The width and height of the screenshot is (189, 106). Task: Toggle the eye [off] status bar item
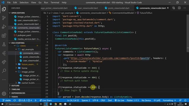tap(157, 100)
